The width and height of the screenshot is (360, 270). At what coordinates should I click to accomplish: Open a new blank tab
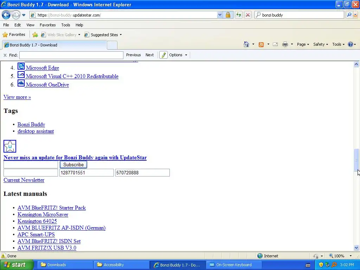click(x=112, y=45)
